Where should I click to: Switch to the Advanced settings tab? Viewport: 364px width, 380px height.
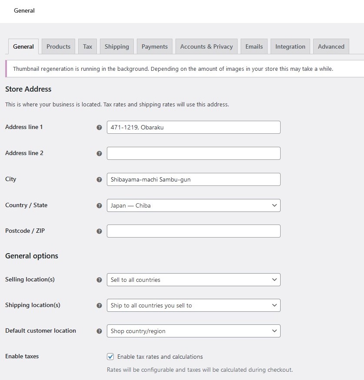[331, 46]
